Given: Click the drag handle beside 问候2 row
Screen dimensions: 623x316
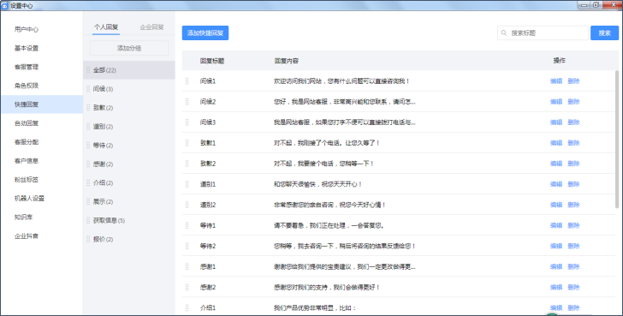Looking at the screenshot, I should [187, 102].
